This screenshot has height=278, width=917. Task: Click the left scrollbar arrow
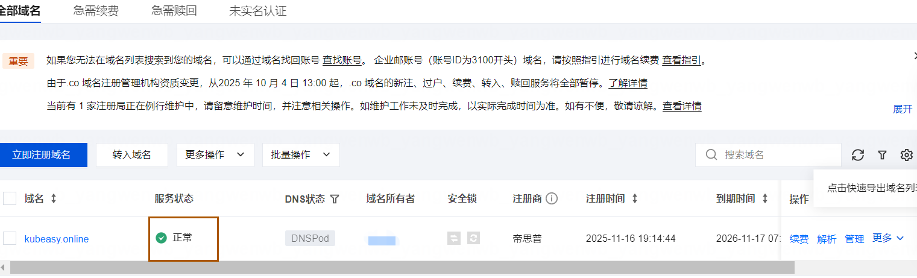point(4,267)
